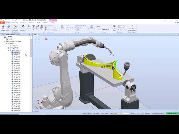Click the Paths&Targets tree vertical scrollbar
The height and width of the screenshot is (134, 179).
point(30,48)
